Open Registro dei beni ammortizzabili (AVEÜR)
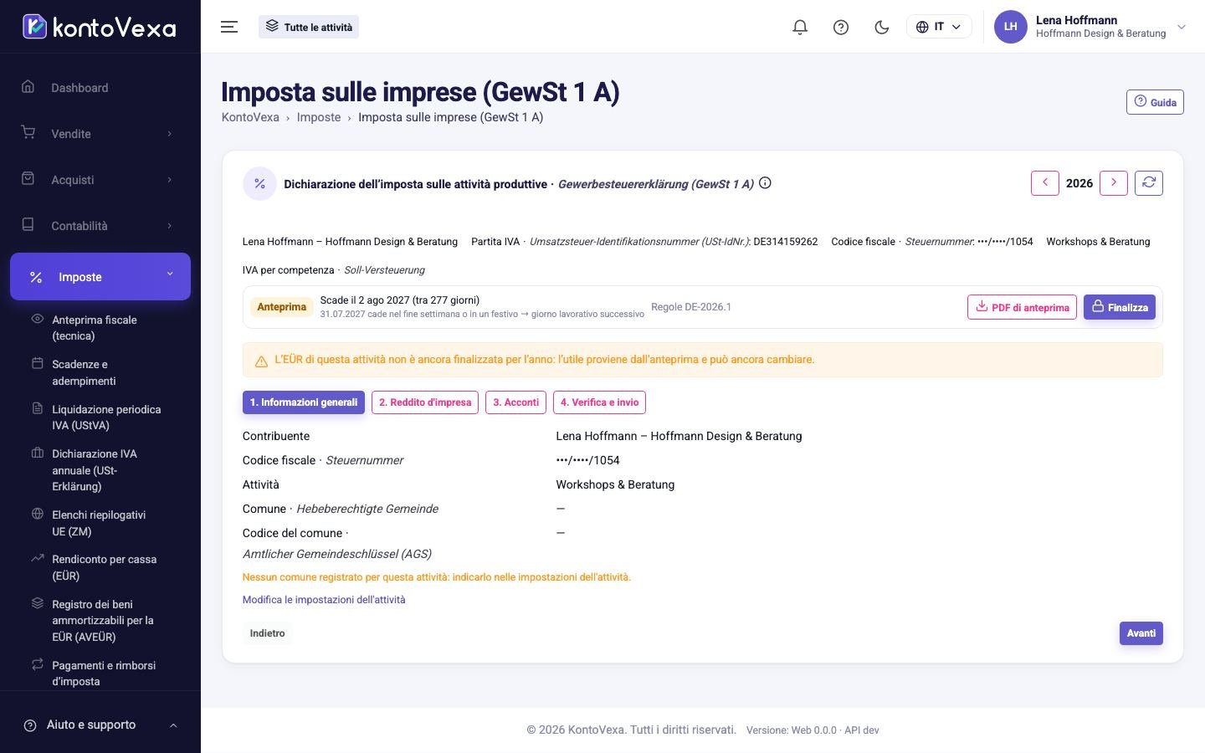Image resolution: width=1205 pixels, height=753 pixels. (100, 621)
